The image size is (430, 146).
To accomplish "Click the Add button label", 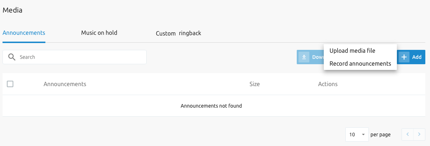I will click(417, 57).
